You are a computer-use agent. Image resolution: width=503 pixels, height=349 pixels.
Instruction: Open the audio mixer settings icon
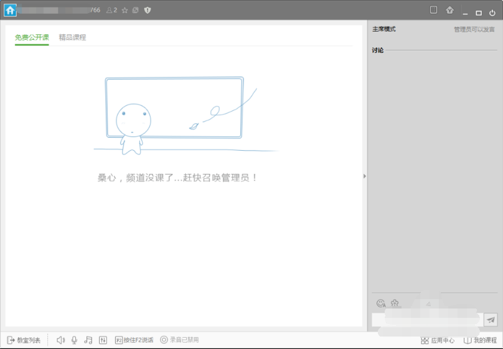click(103, 340)
